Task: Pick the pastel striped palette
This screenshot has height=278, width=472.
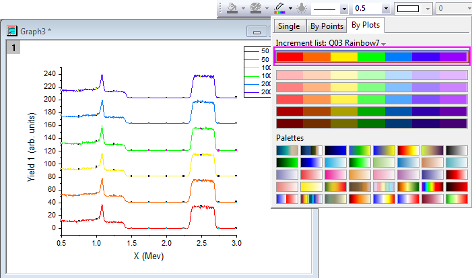Action: click(384, 186)
